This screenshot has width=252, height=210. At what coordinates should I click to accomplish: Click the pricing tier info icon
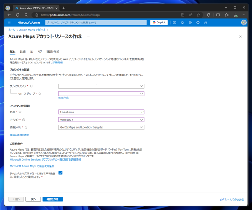pos(26,127)
